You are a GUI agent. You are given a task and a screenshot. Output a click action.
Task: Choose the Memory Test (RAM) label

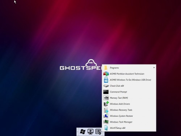119,98
